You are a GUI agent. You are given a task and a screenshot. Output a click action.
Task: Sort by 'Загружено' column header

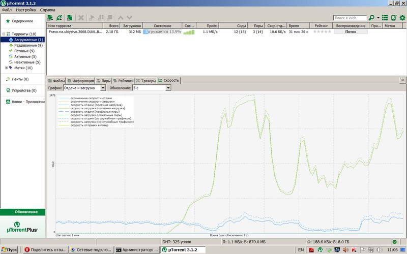[x=131, y=26]
